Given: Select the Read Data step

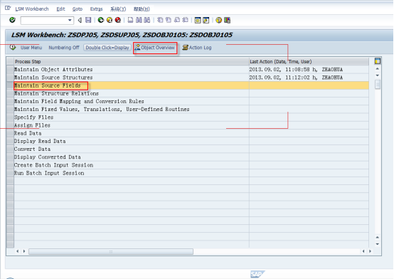Looking at the screenshot, I should click(x=131, y=133).
